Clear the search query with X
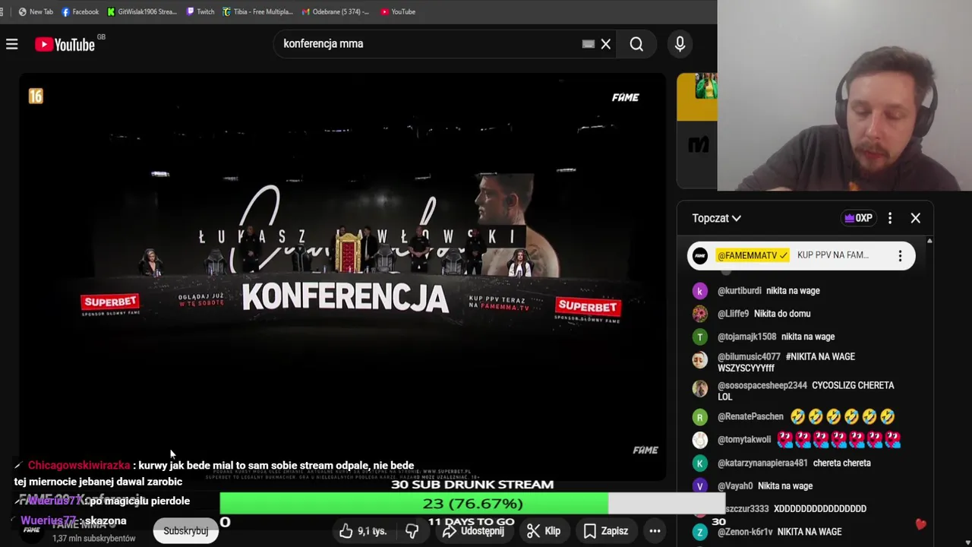Viewport: 972px width, 547px height. (606, 44)
